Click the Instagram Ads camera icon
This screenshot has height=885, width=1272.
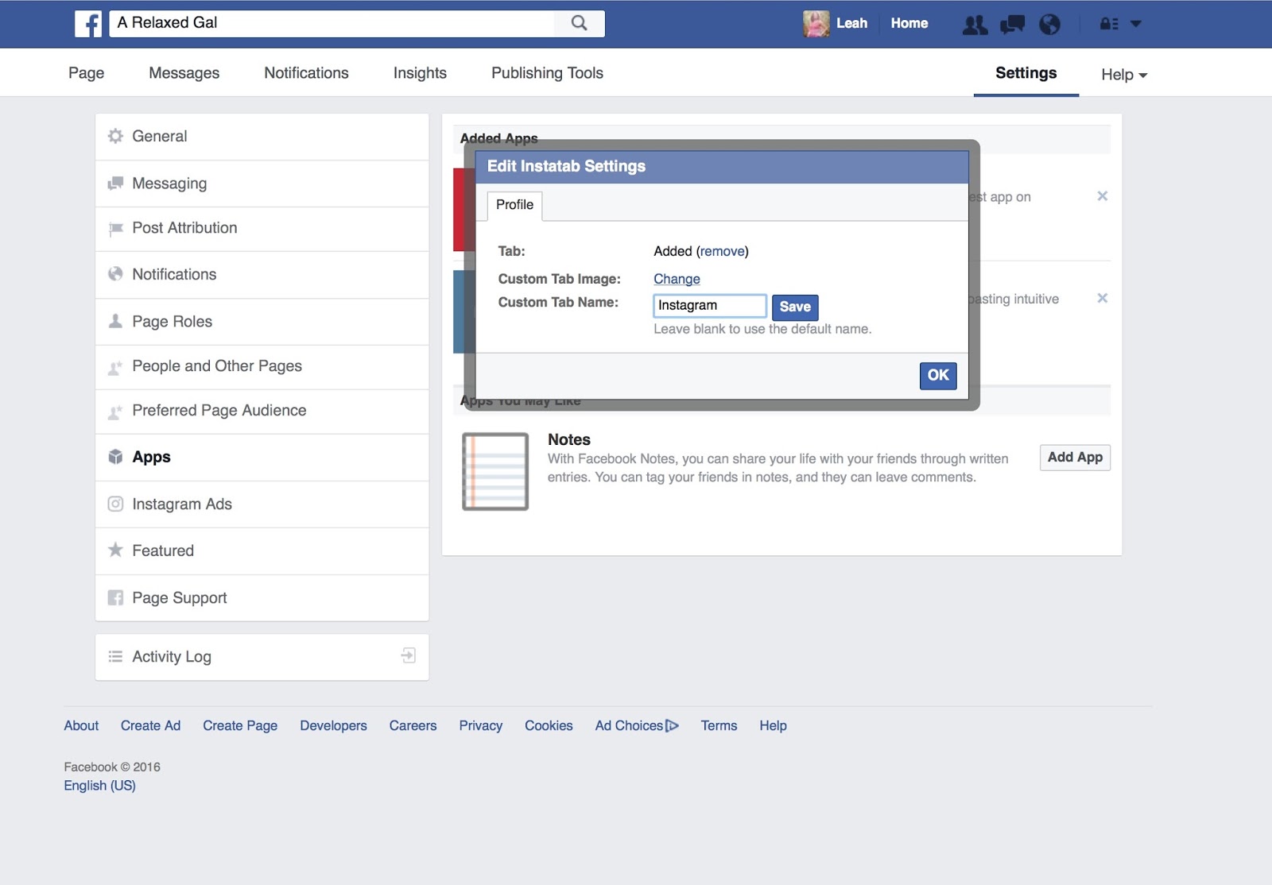[115, 504]
